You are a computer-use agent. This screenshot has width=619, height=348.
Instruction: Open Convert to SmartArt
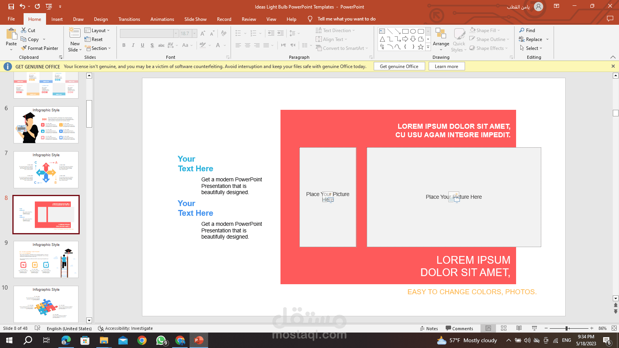(x=342, y=48)
